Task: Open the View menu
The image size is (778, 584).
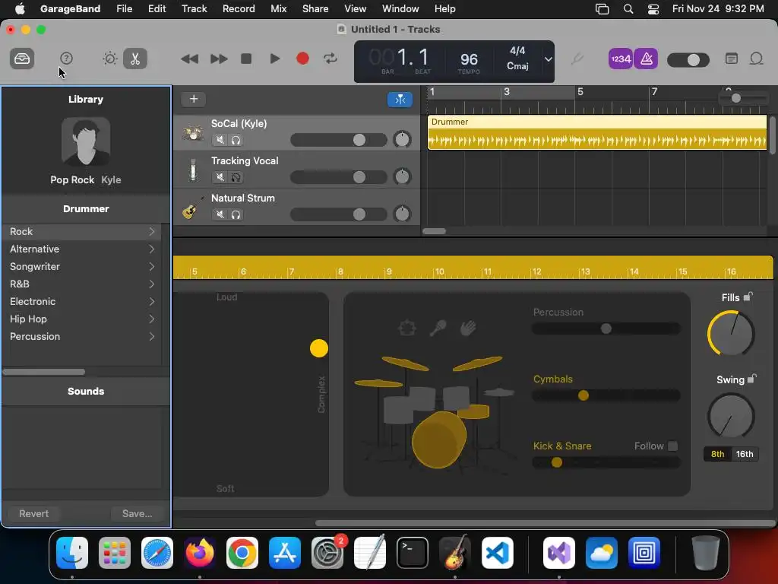Action: tap(356, 8)
